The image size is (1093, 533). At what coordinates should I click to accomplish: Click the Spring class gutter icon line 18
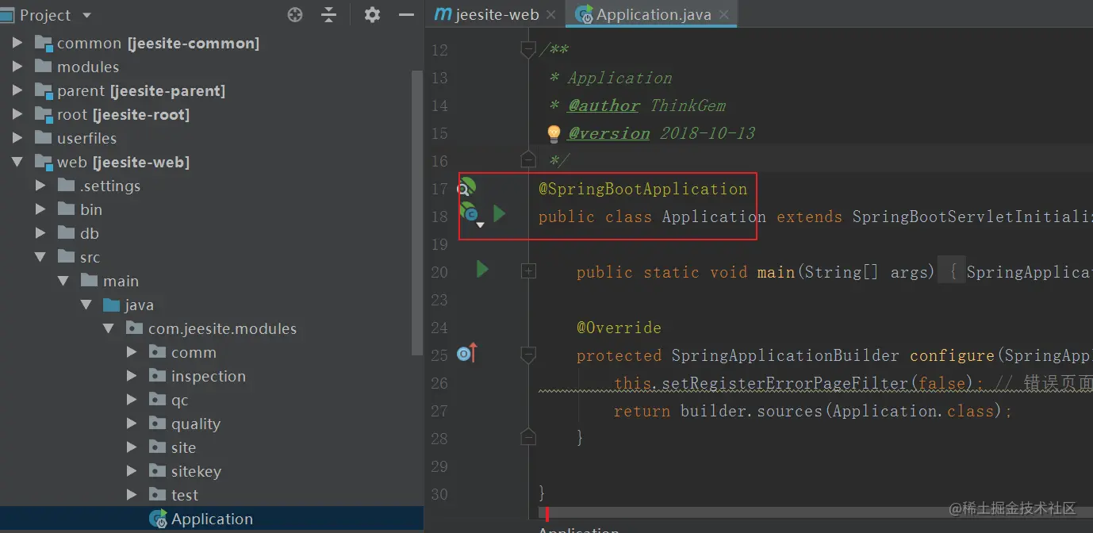pos(469,212)
